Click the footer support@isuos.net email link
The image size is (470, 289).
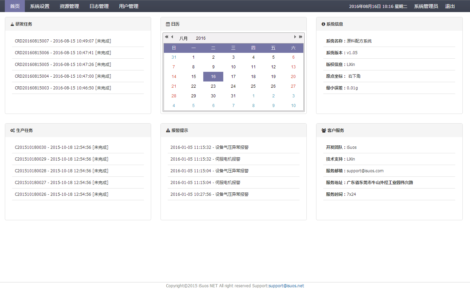(286, 286)
